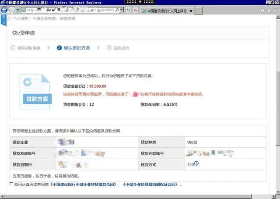Click the loan amount 50,000.00 value

coord(98,86)
